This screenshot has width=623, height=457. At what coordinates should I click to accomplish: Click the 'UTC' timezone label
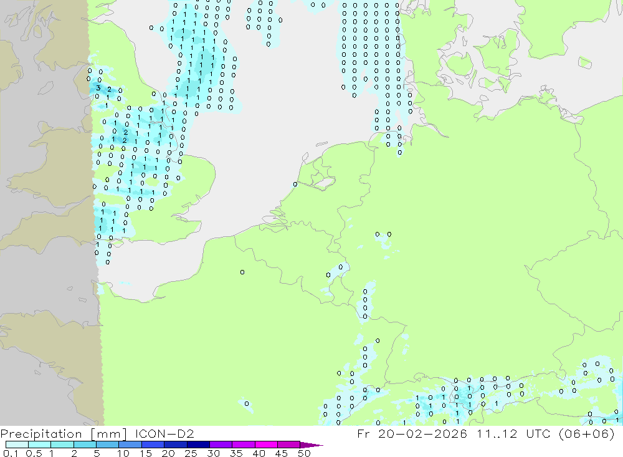point(538,433)
